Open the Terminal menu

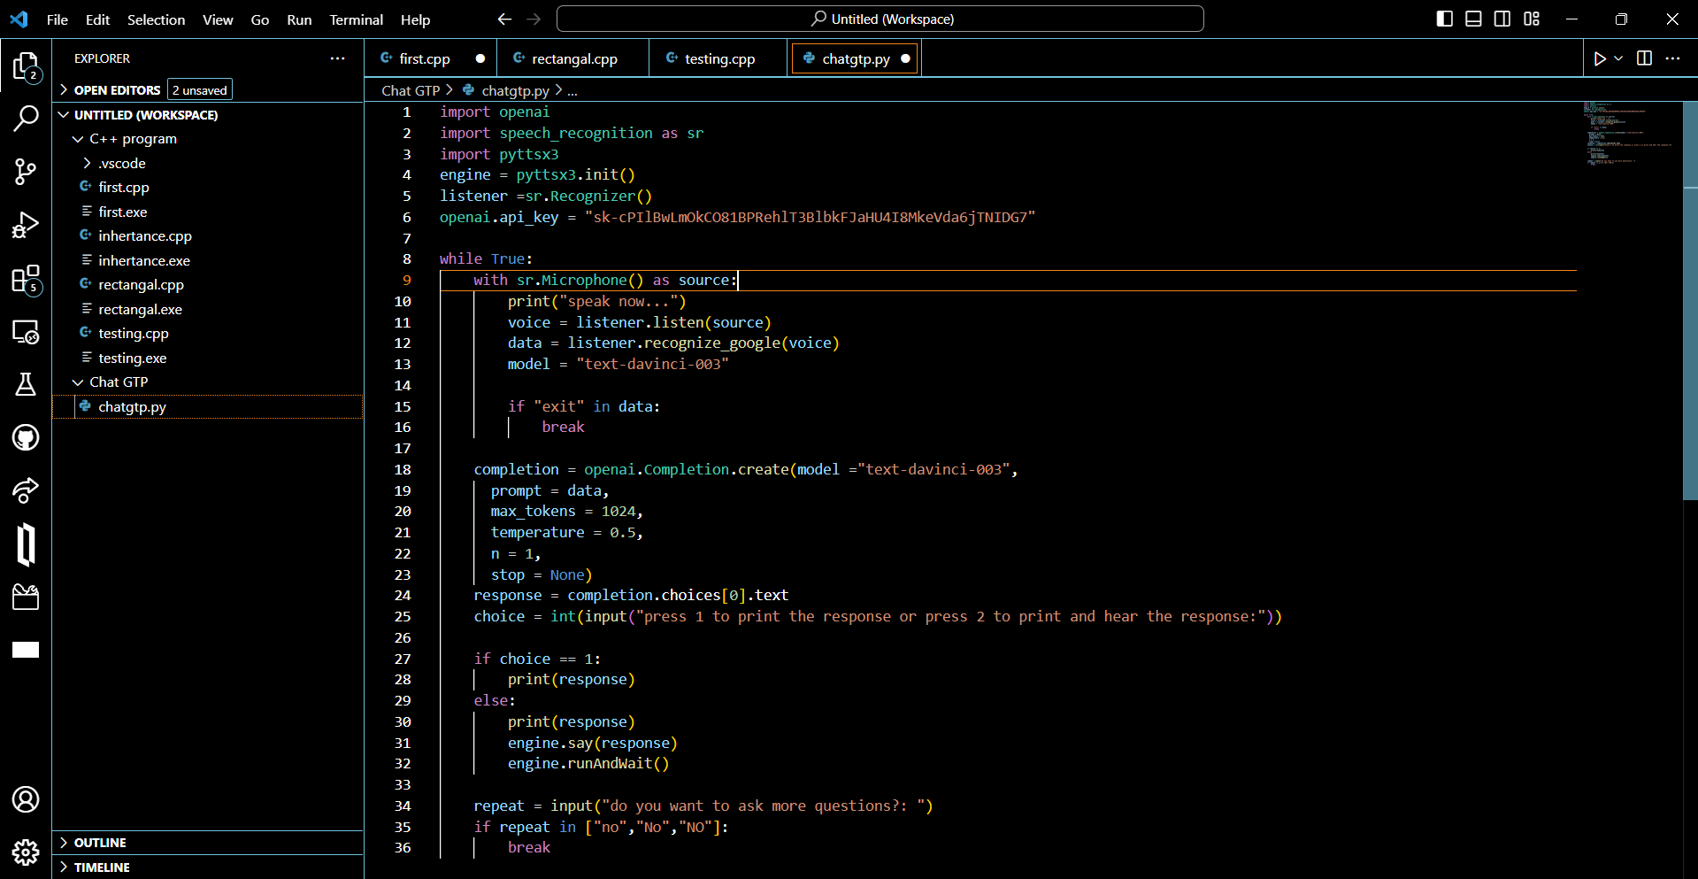click(356, 19)
